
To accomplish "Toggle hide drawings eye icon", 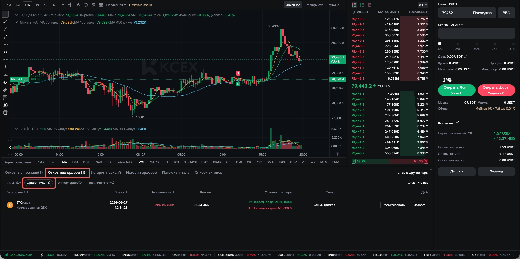I will point(5,105).
